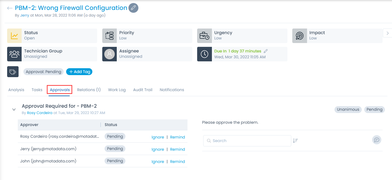392x180 pixels.
Task: Click the back arrow icon beside title
Action: coord(10,8)
